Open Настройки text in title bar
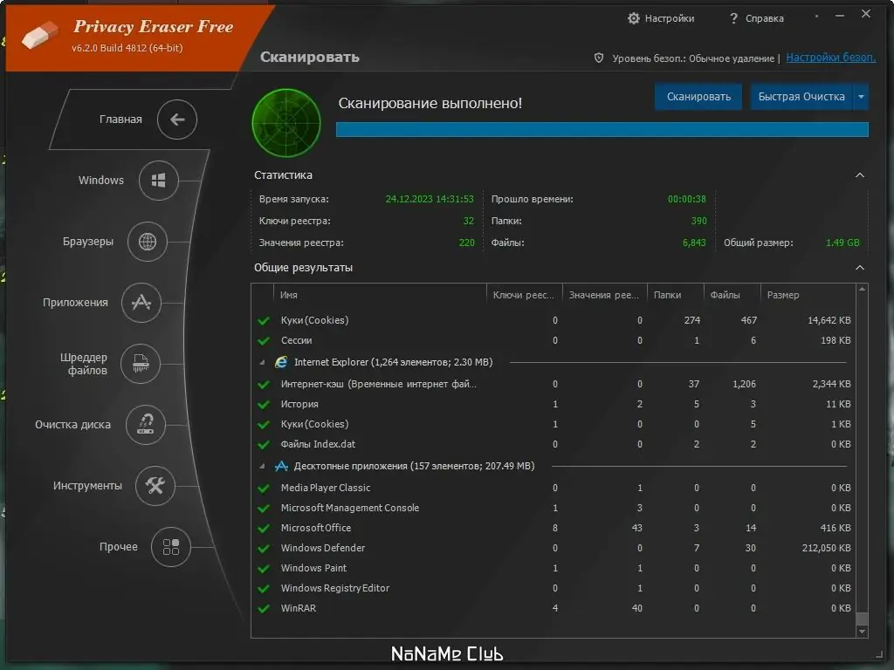Image resolution: width=894 pixels, height=670 pixels. (670, 19)
